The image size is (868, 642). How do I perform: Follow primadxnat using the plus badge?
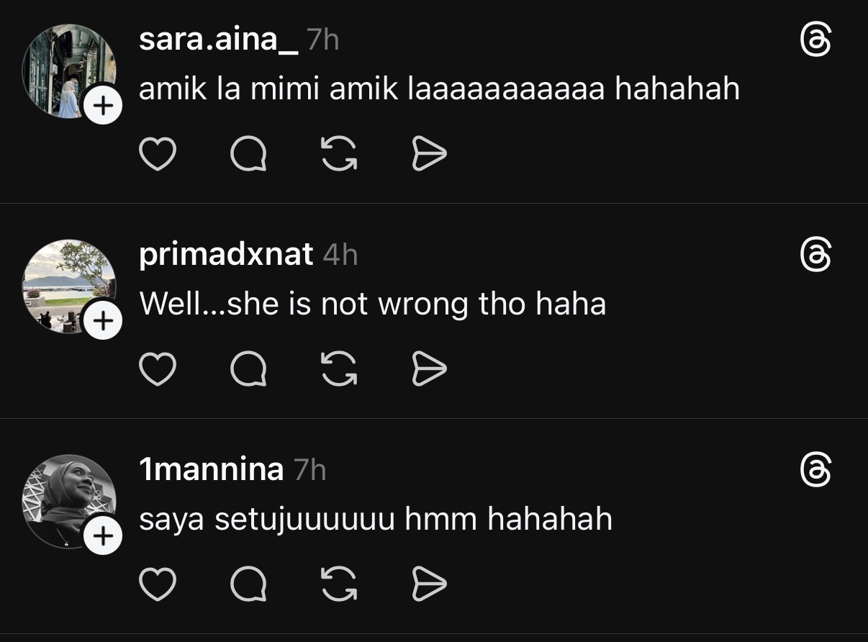pyautogui.click(x=103, y=321)
